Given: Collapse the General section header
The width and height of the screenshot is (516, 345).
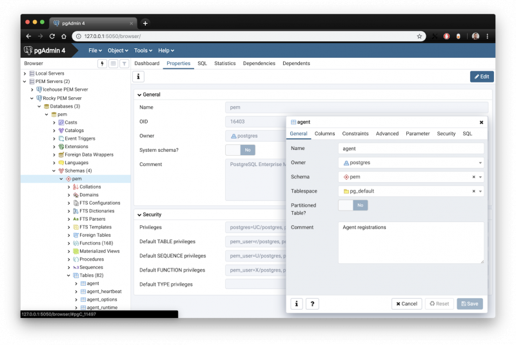Looking at the screenshot, I should 149,95.
